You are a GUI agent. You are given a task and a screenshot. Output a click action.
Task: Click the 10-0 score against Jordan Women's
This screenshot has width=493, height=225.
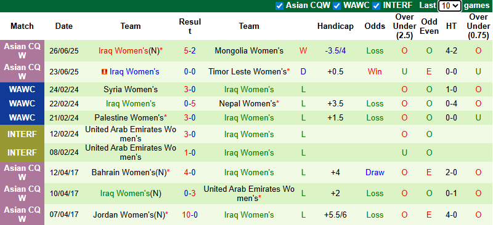click(190, 215)
